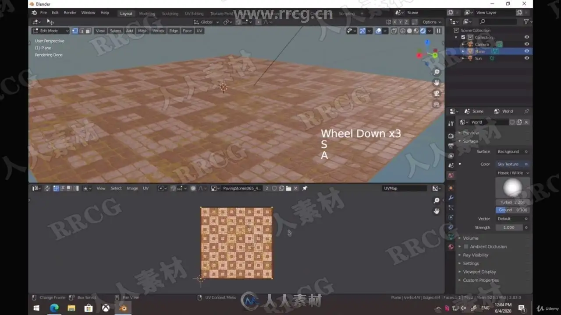Select edge select mode in 3D viewport header
The image size is (561, 315).
pos(82,31)
